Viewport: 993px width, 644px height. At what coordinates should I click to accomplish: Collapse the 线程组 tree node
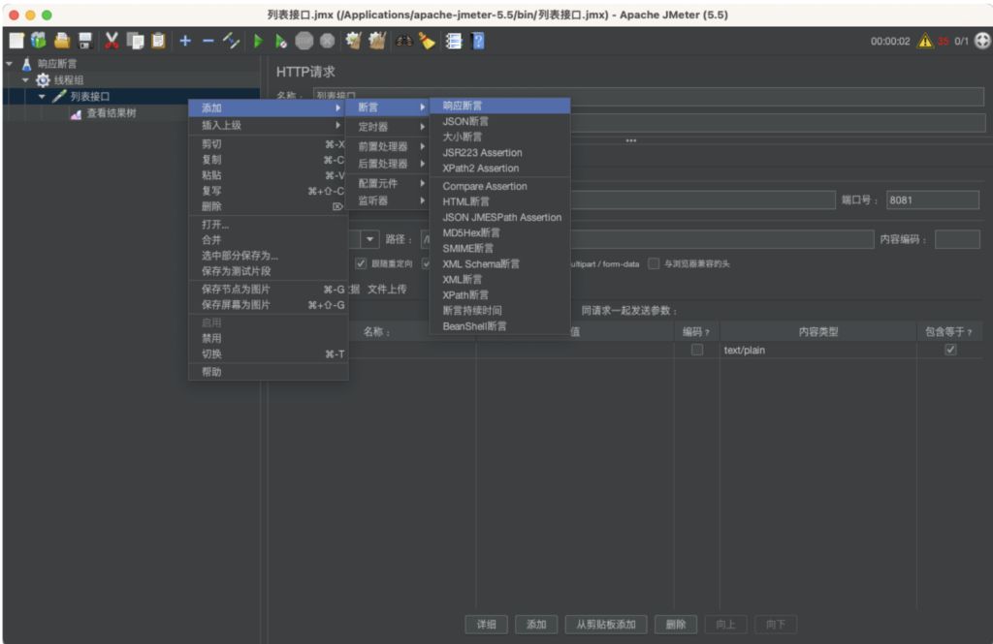coord(25,79)
